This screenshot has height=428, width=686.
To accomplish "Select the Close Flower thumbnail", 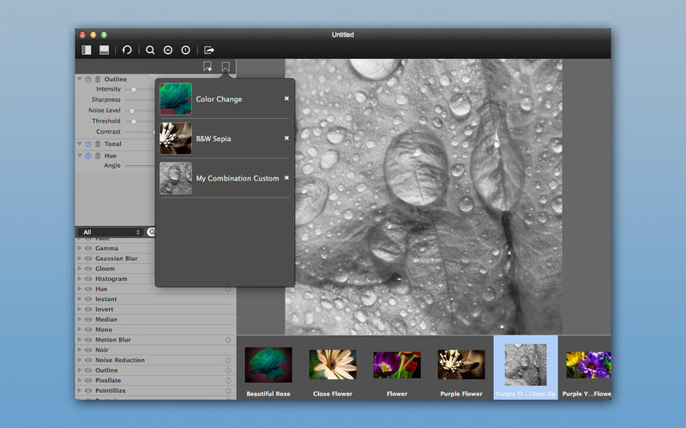I will click(x=333, y=366).
